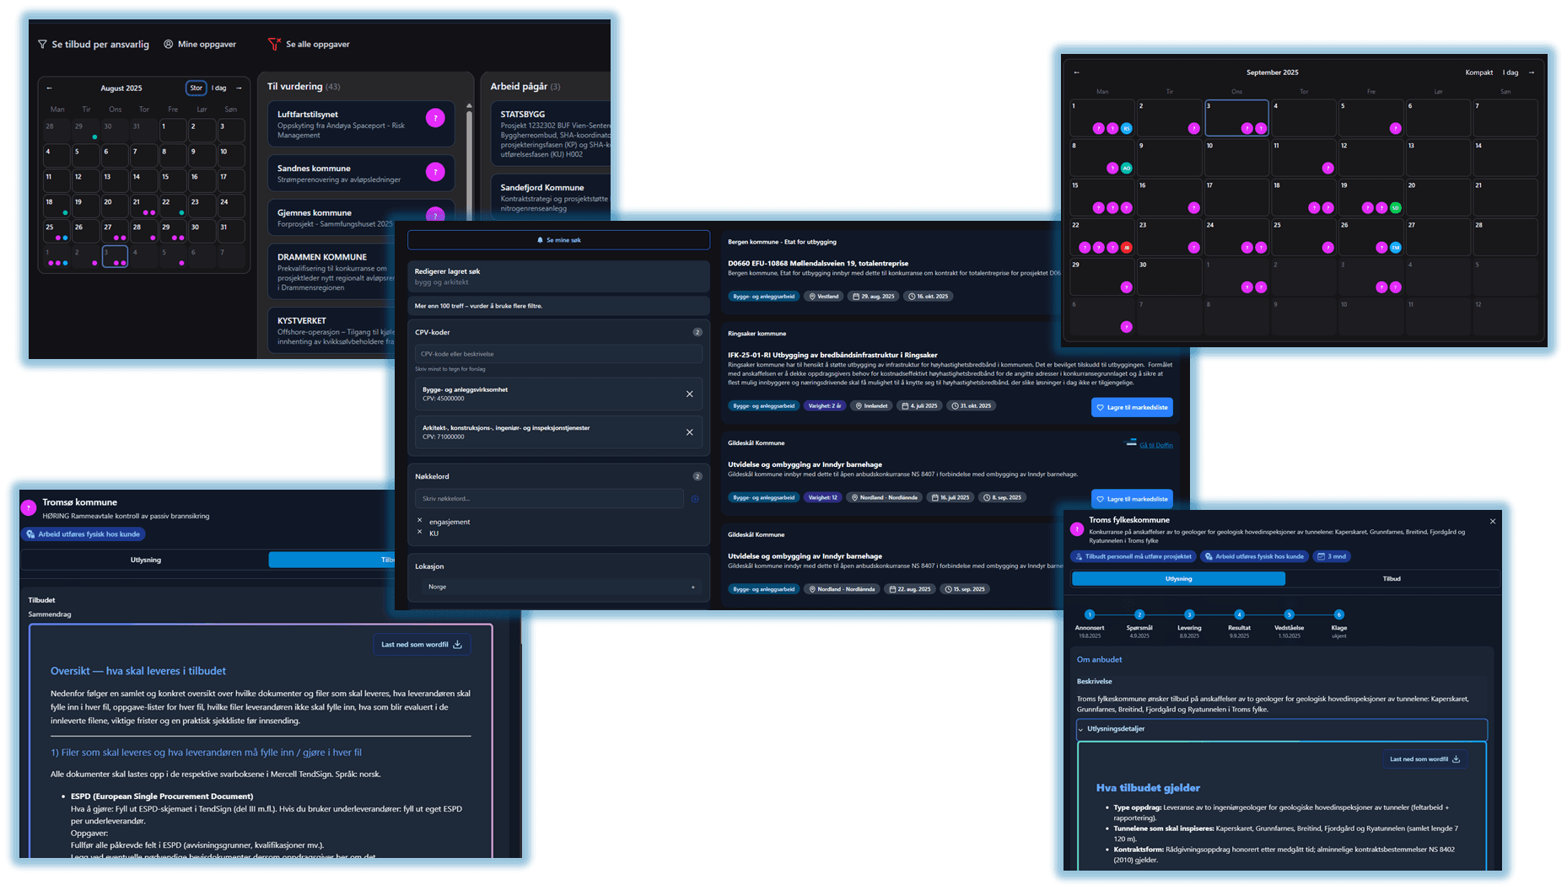1567x890 pixels.
Task: Remove the 'Arkitekt-, konstruksjons-' CPV code
Action: pyautogui.click(x=689, y=432)
